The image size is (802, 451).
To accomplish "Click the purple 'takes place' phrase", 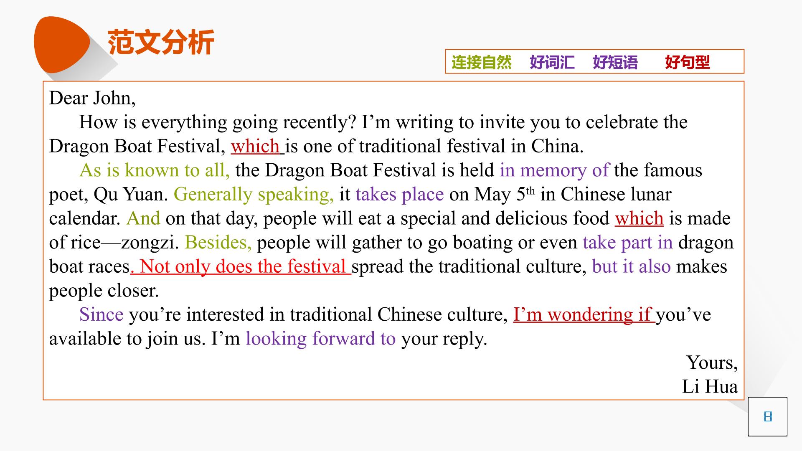I will tap(400, 195).
